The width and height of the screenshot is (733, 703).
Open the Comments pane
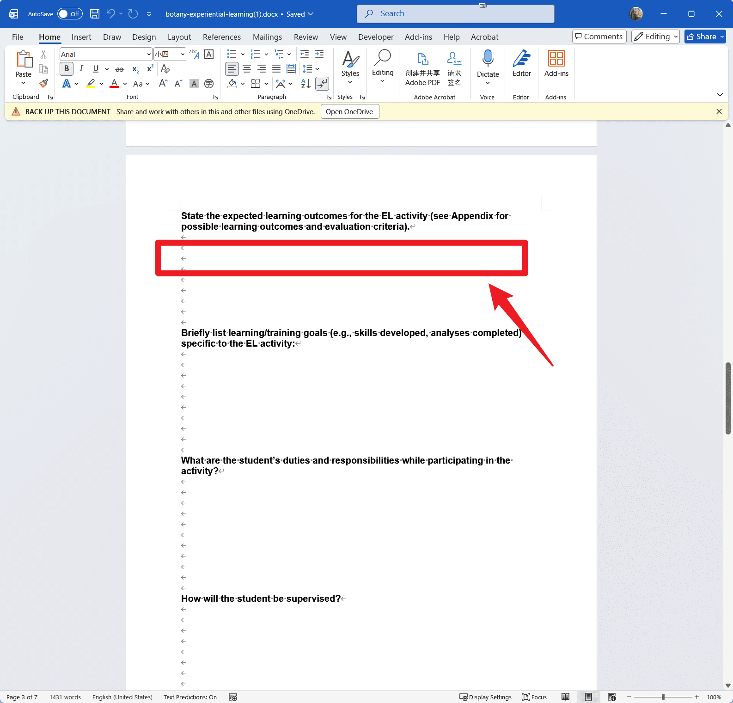pos(599,37)
